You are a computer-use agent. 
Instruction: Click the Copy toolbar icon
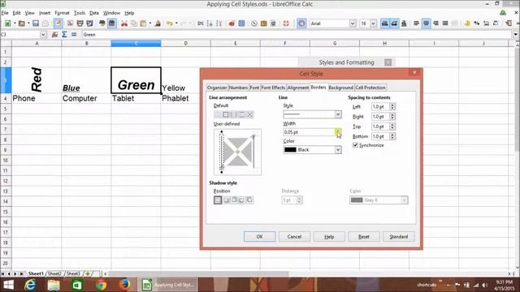click(x=134, y=24)
